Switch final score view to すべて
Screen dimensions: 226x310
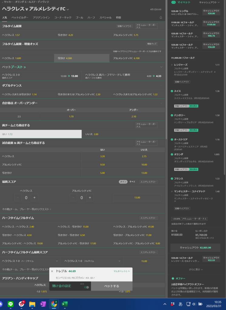(x=132, y=182)
